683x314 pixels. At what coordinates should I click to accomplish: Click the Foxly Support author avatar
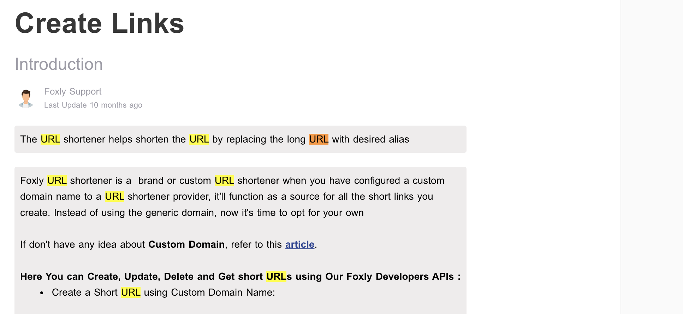tap(26, 98)
